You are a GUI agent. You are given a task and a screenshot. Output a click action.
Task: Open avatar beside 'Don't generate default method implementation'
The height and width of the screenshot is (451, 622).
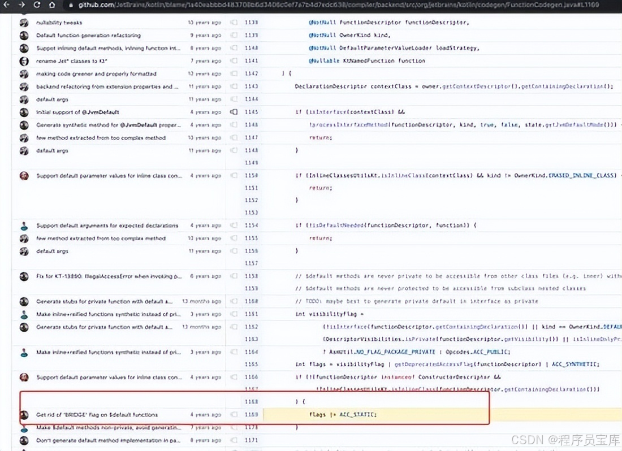[24, 440]
